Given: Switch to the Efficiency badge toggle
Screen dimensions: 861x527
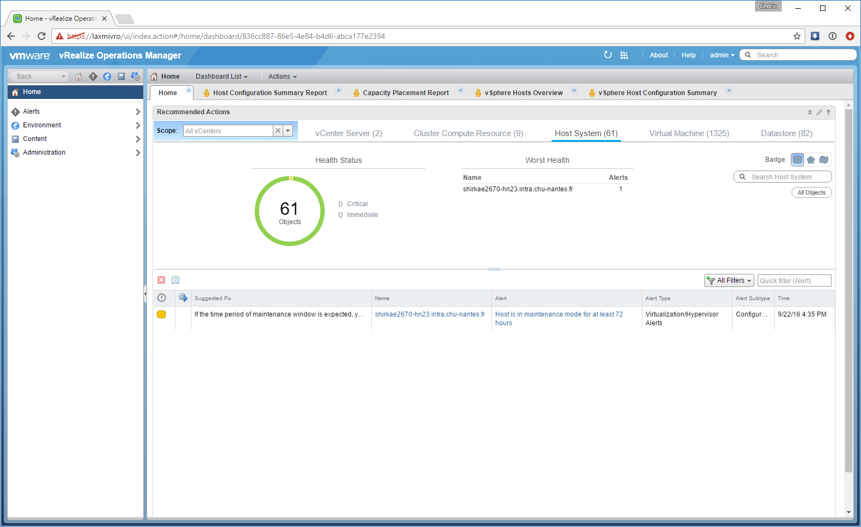Looking at the screenshot, I should [824, 160].
